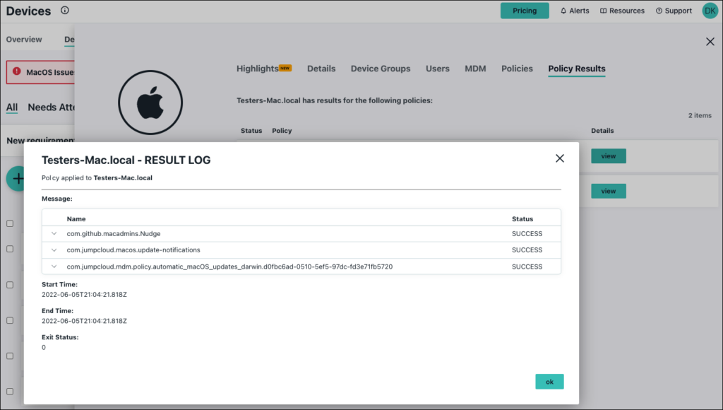The image size is (723, 410).
Task: Switch to the Highlights tab
Action: click(x=258, y=69)
